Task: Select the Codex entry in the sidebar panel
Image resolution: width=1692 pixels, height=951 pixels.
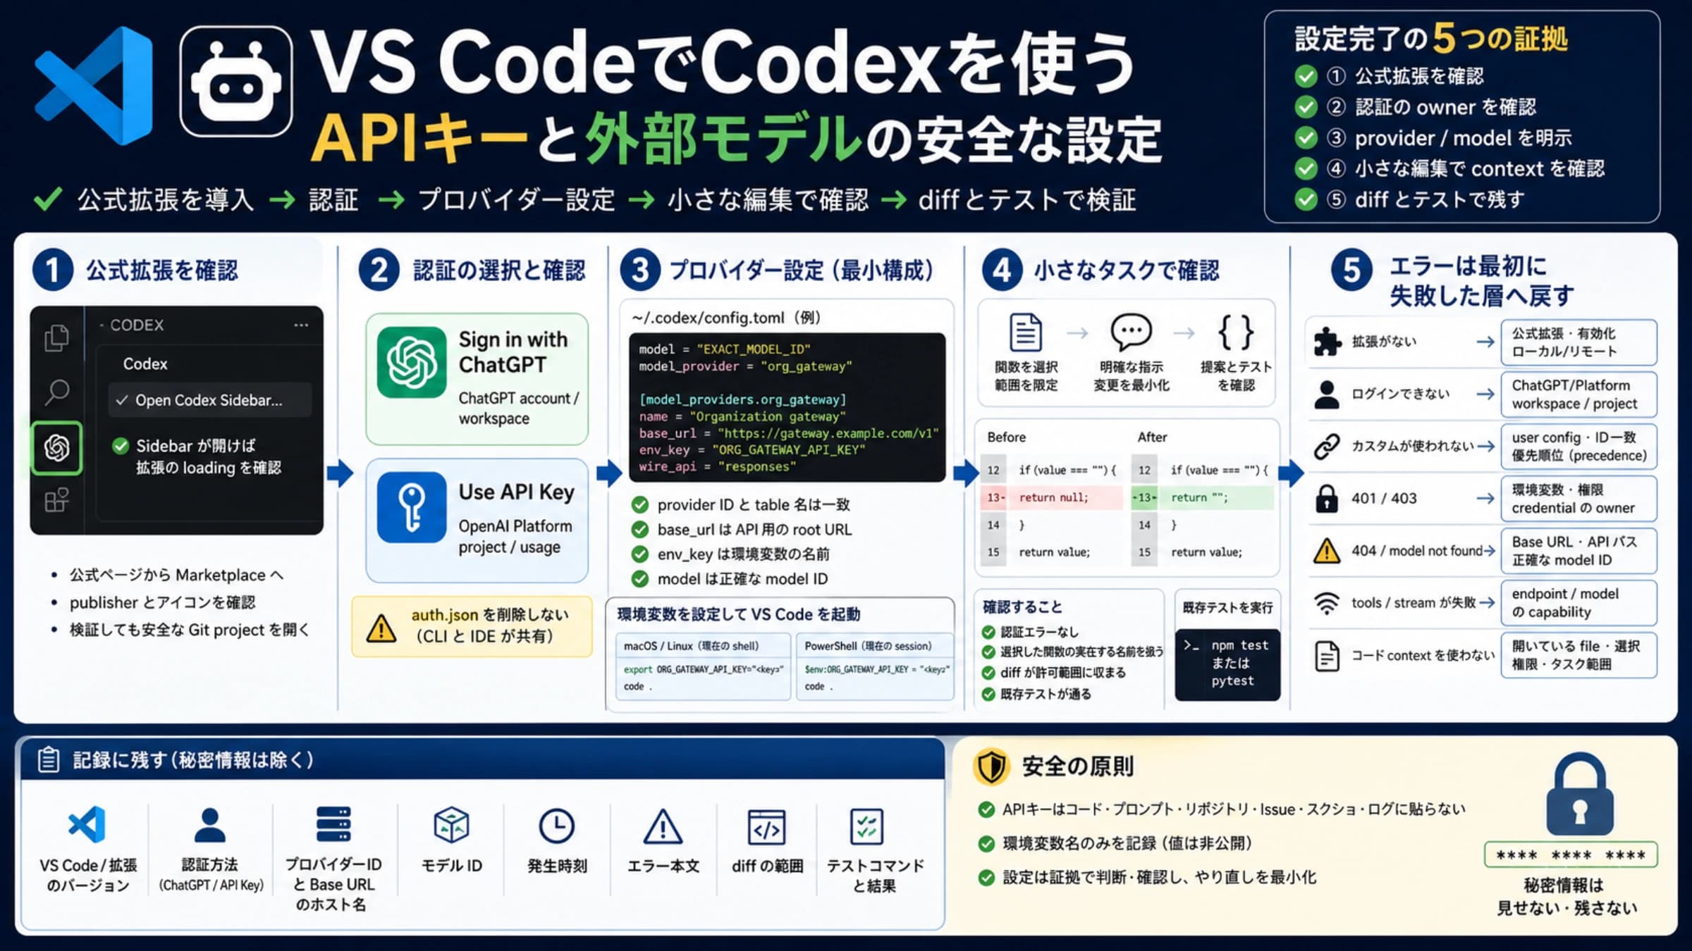Action: 145,364
